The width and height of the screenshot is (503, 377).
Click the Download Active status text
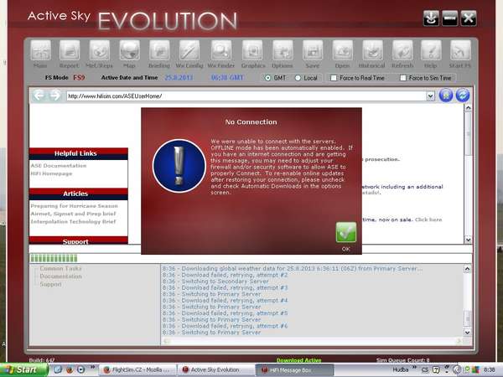point(298,360)
